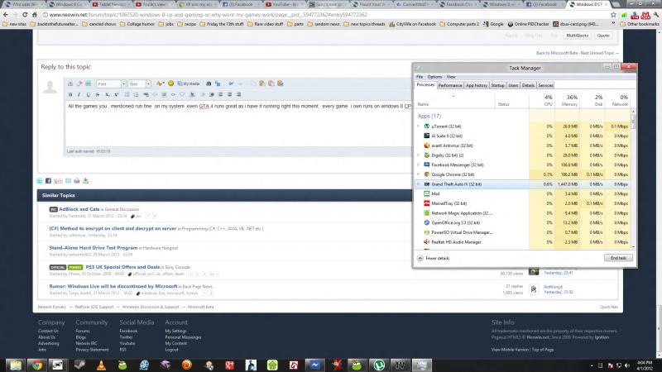The height and width of the screenshot is (372, 662).
Task: Open the Size dropdown in the editor
Action: pyautogui.click(x=139, y=84)
